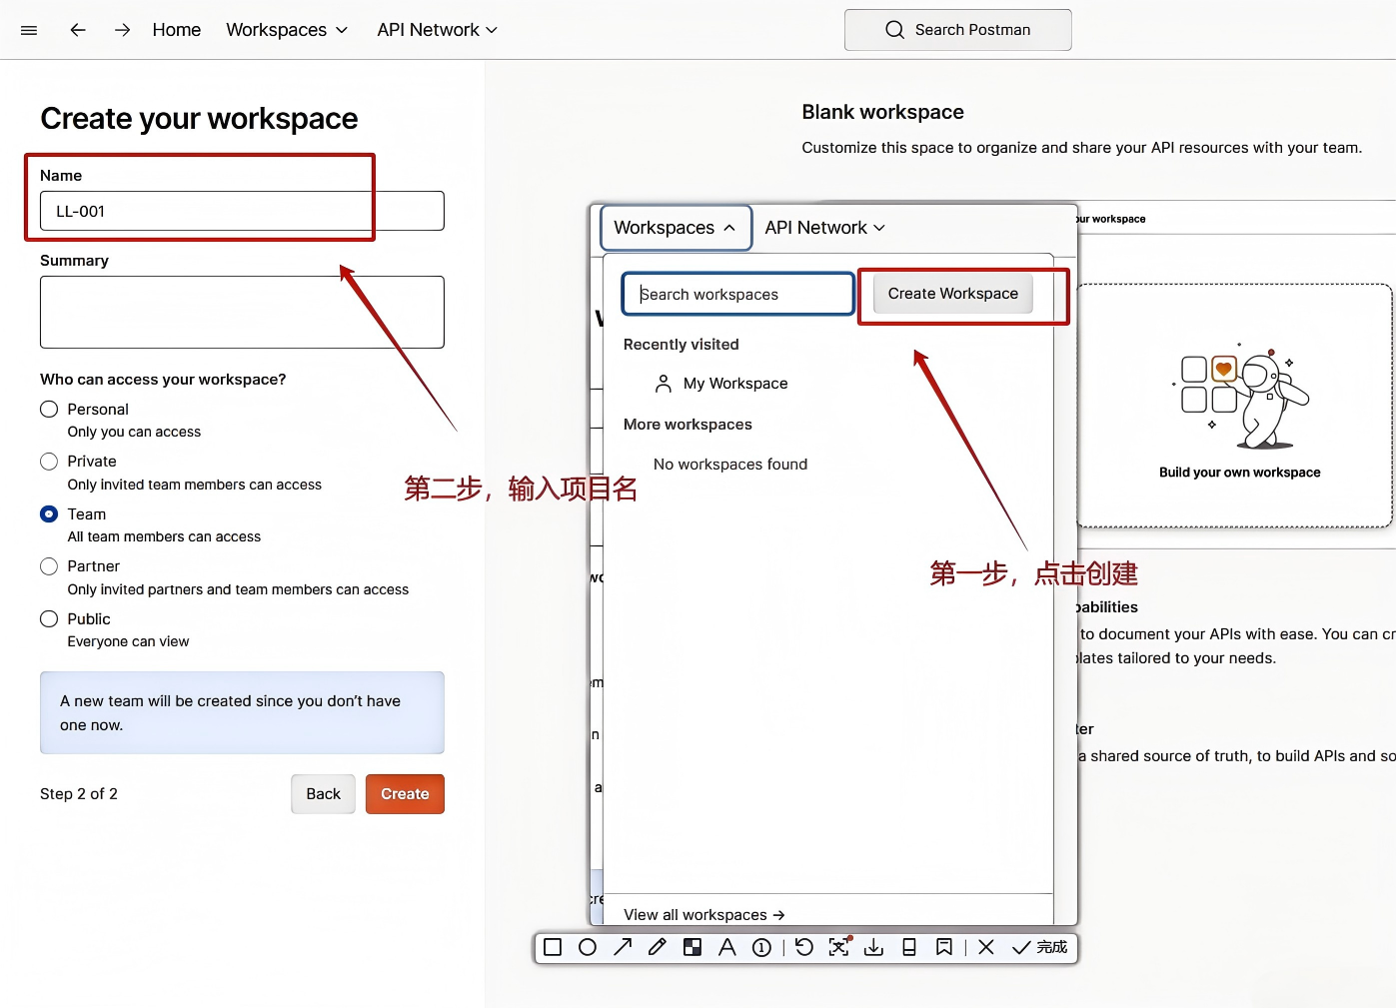Select the mosaic blur tool

tap(692, 947)
